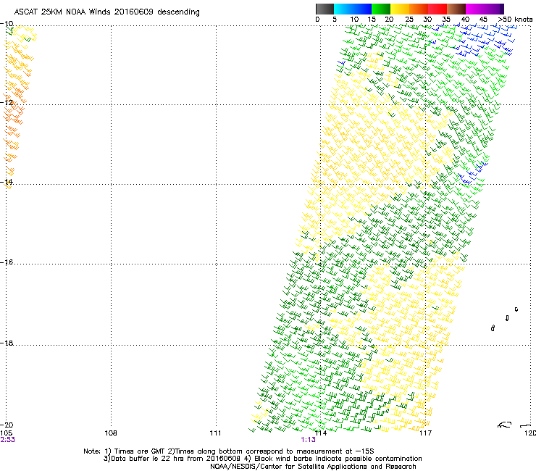Select the legend tick label '35'

446,20
